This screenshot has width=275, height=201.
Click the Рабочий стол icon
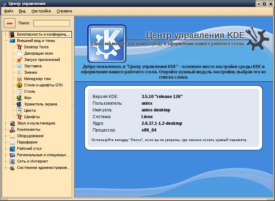(x=12, y=149)
